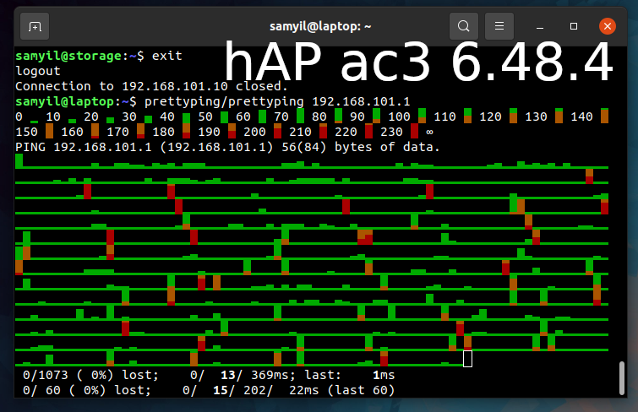
Task: Click the search magnifier icon
Action: pos(463,26)
